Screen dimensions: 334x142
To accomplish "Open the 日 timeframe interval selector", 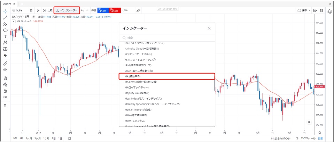I will pos(31,10).
